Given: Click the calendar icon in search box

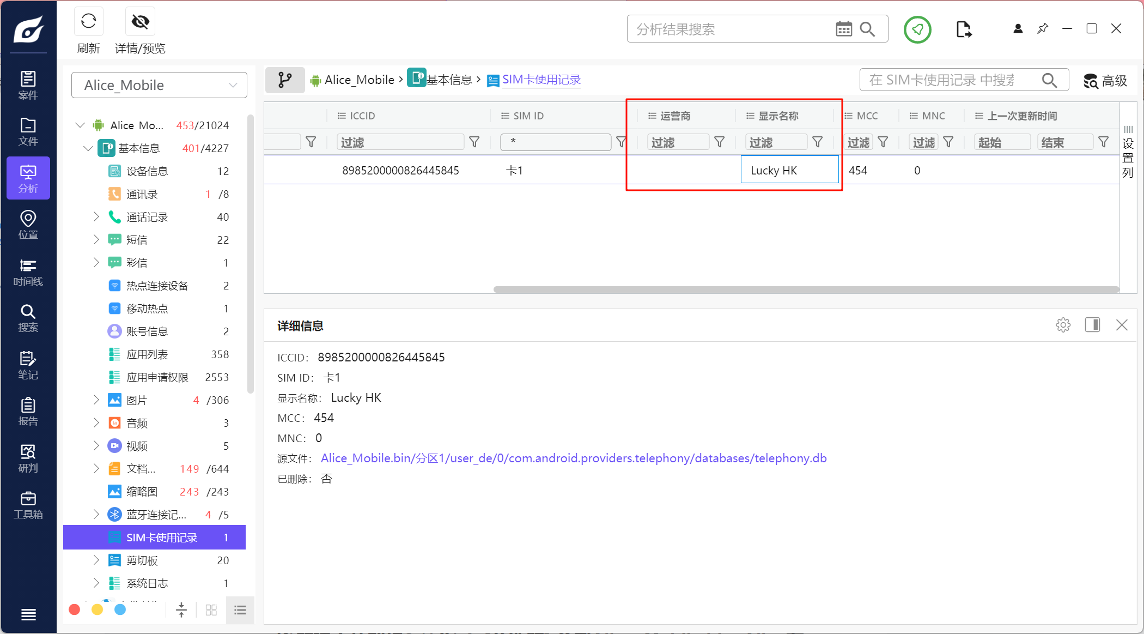Looking at the screenshot, I should coord(843,29).
